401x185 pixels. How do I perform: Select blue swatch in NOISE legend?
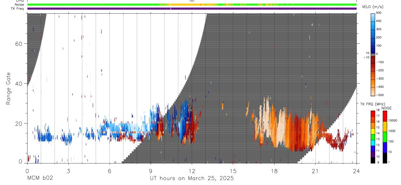(385, 147)
